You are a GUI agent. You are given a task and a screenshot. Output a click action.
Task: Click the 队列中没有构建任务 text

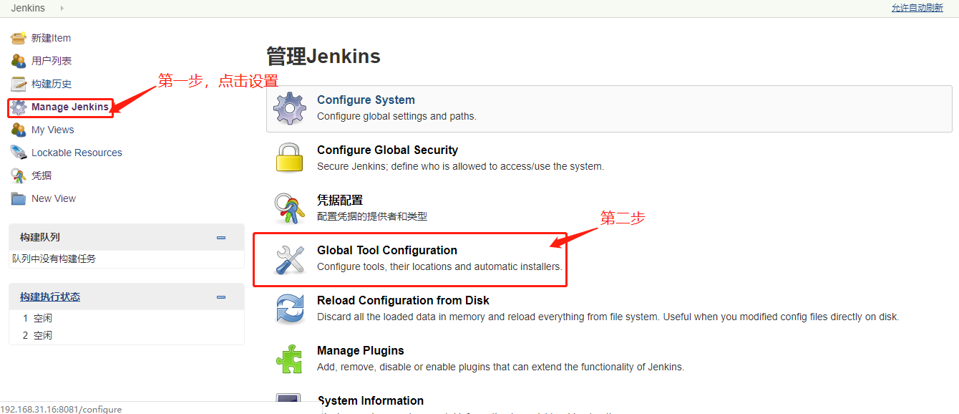(54, 259)
